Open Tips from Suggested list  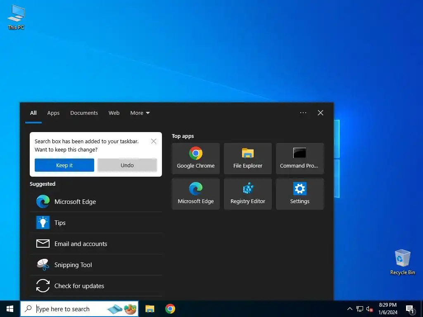[x=96, y=222]
